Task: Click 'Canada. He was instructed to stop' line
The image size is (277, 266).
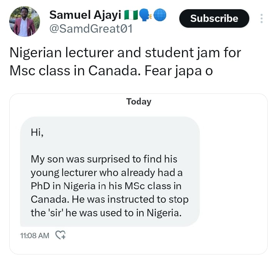Action: click(x=110, y=199)
